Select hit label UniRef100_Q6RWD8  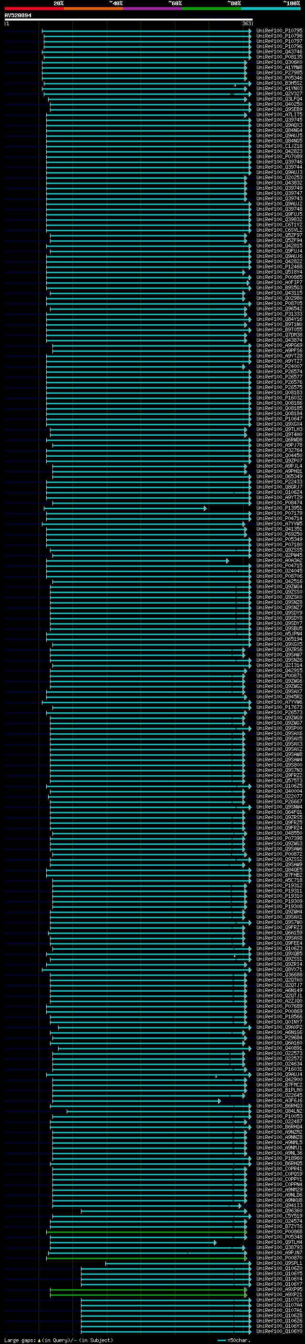click(x=279, y=440)
